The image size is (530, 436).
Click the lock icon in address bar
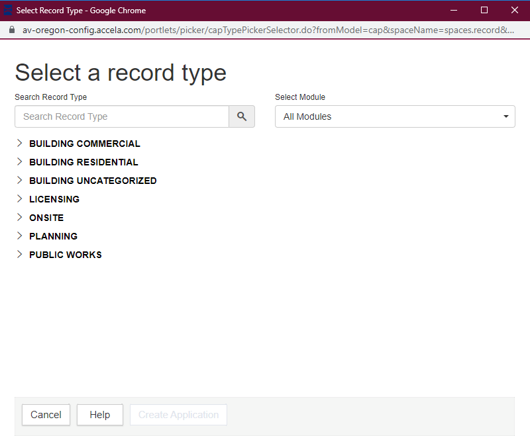(11, 30)
